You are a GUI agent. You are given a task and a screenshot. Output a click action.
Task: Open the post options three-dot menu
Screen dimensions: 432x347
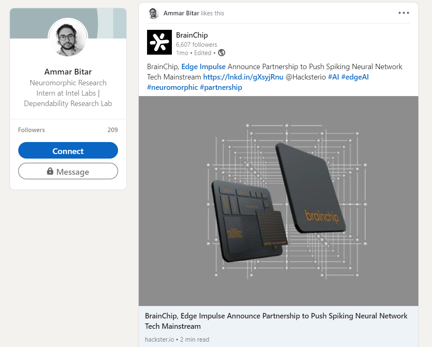click(x=403, y=13)
